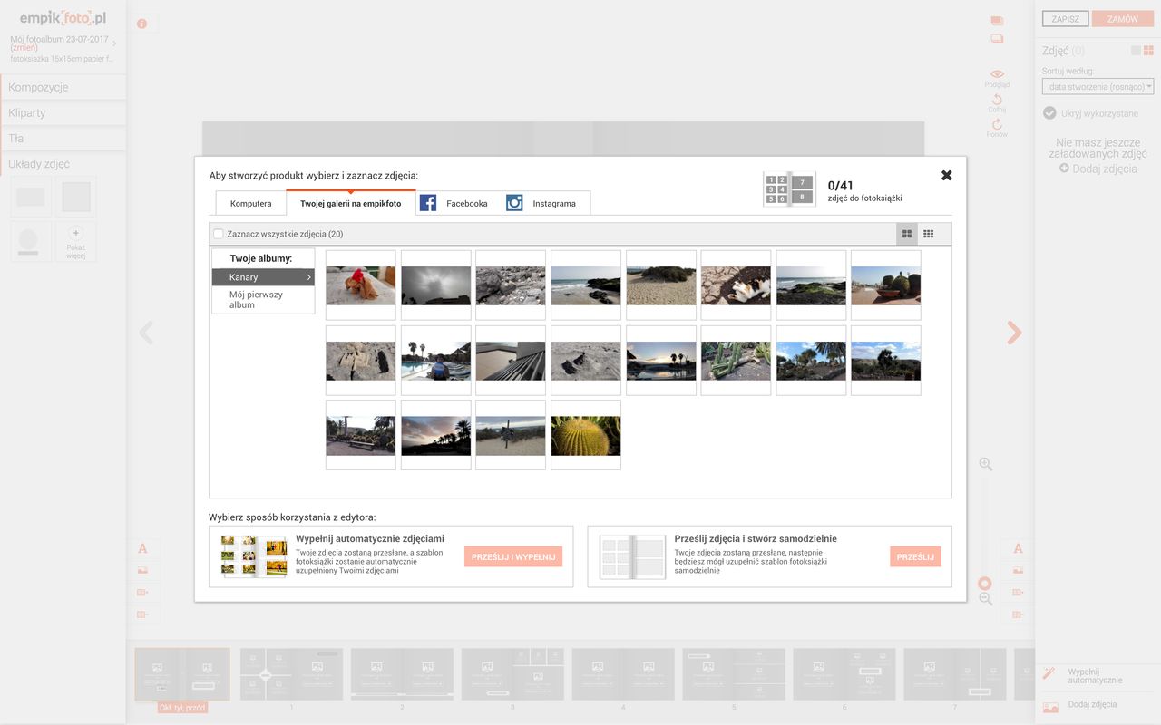The width and height of the screenshot is (1161, 725).
Task: Add text with right-side A icon
Action: pyautogui.click(x=1018, y=548)
